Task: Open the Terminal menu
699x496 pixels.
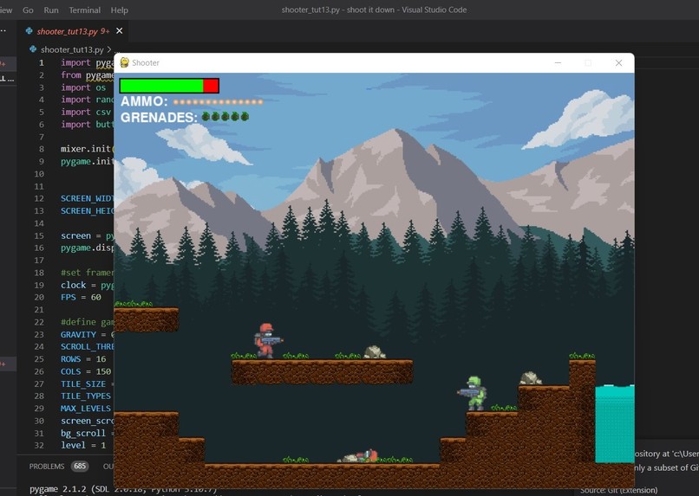Action: pos(84,10)
